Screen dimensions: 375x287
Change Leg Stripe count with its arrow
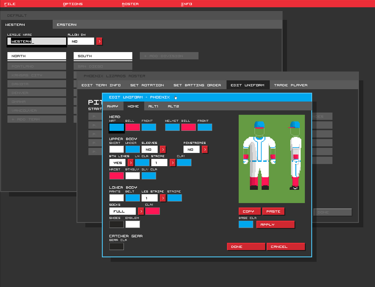pos(163,198)
